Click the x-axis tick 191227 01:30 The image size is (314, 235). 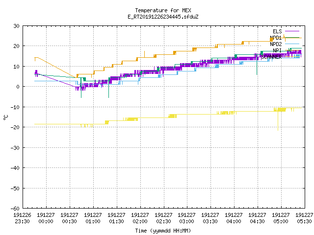coord(116,218)
